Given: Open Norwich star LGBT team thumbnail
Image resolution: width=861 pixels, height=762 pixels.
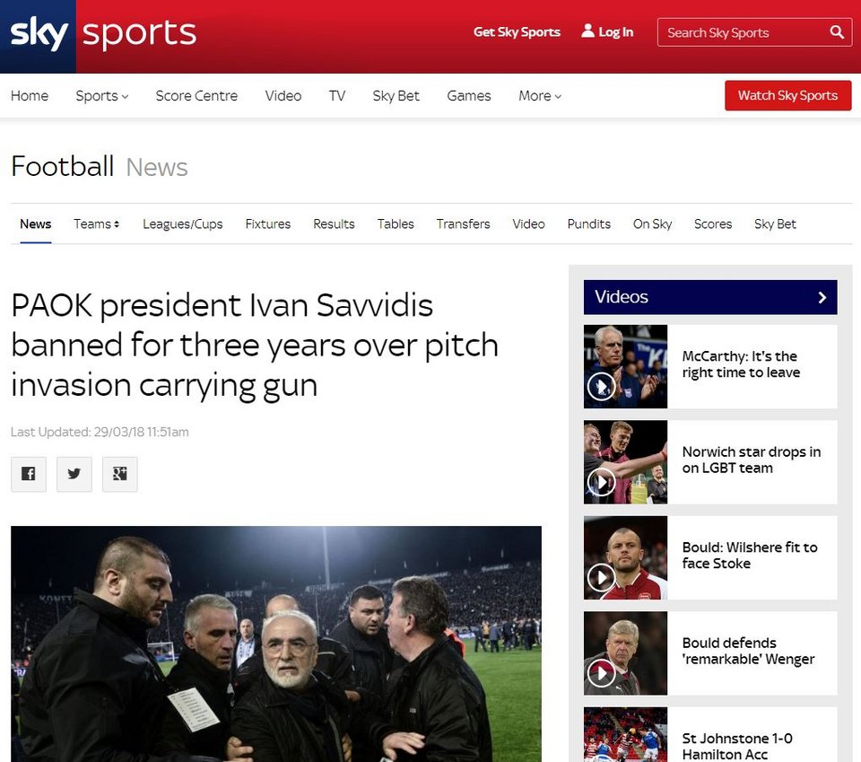Looking at the screenshot, I should tap(625, 461).
